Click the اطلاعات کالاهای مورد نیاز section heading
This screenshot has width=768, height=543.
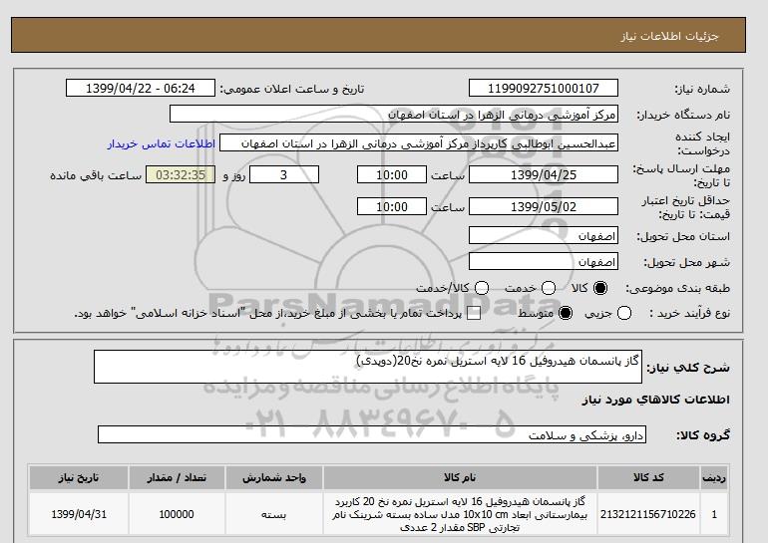[x=656, y=400]
